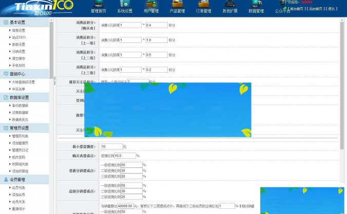The height and width of the screenshot is (214, 347).
Task: Open 分销设置 in the sidebar
Action: pyautogui.click(x=18, y=51)
